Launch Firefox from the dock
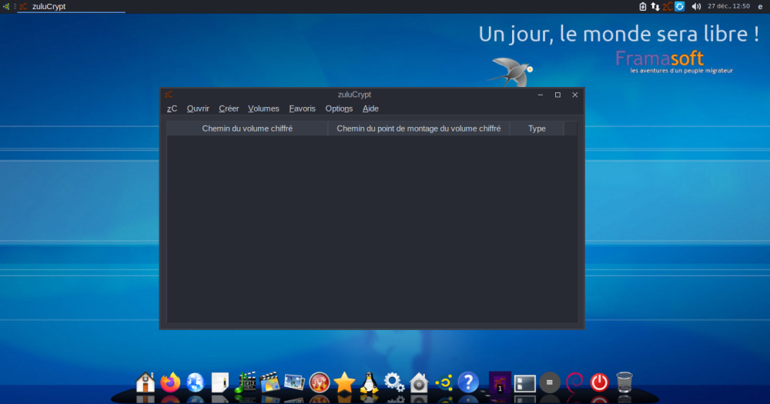 pos(170,382)
